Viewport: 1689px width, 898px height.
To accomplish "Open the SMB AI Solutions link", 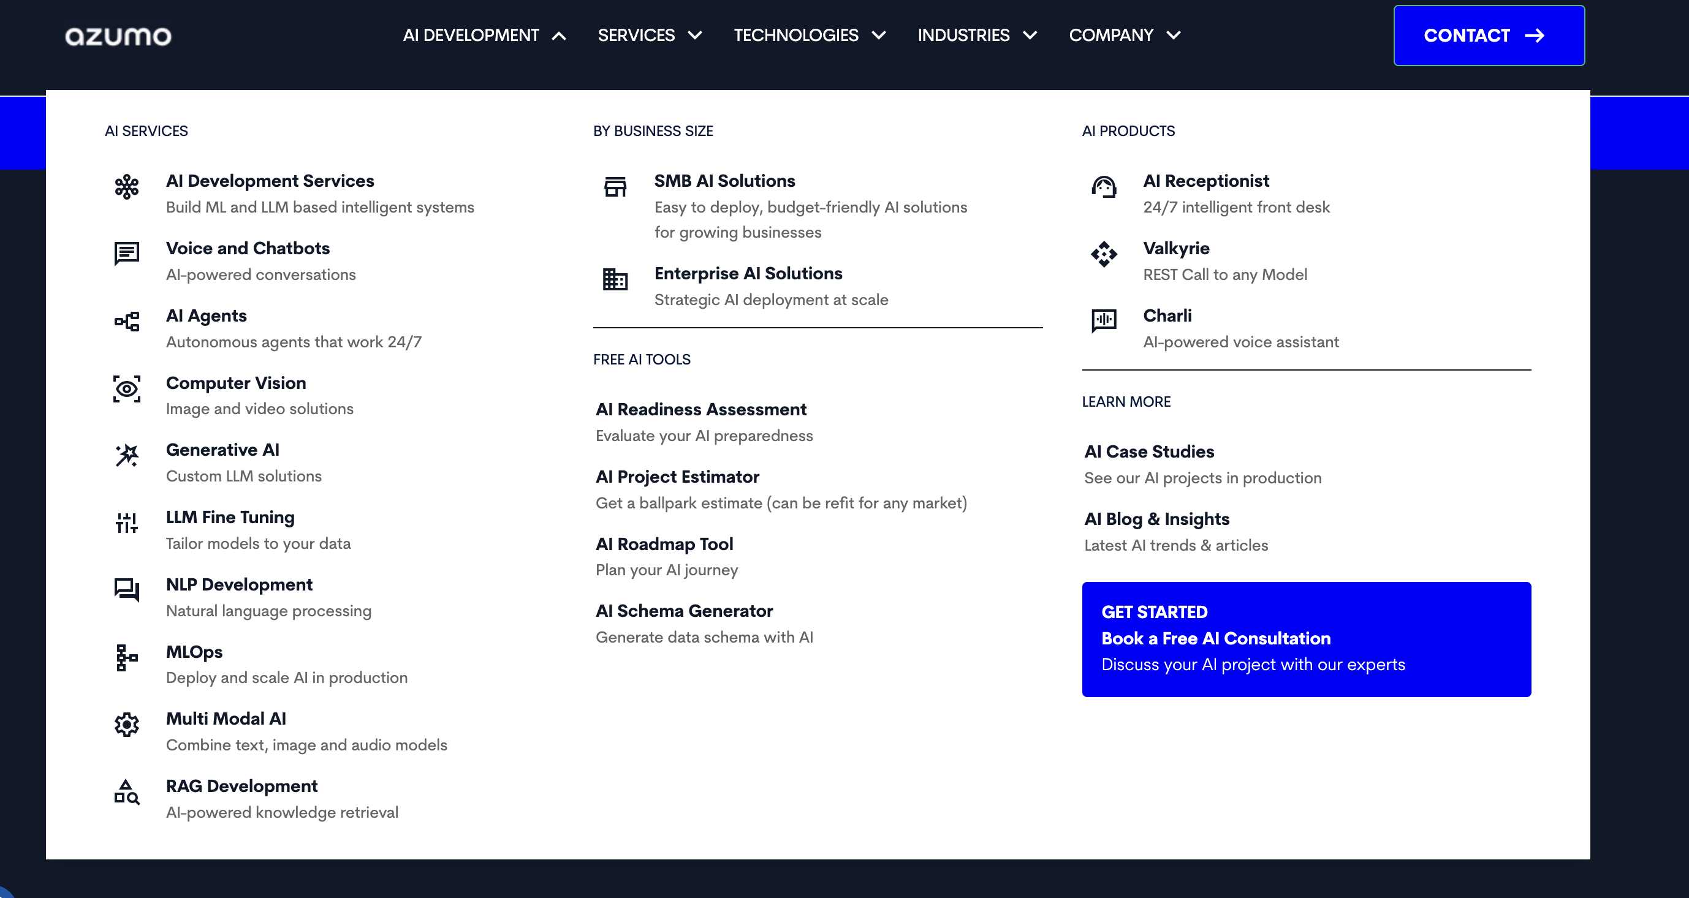I will pos(724,181).
